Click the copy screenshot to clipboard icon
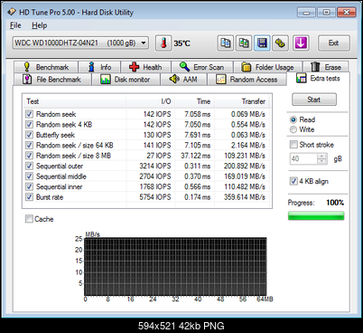The image size is (363, 333). click(244, 43)
